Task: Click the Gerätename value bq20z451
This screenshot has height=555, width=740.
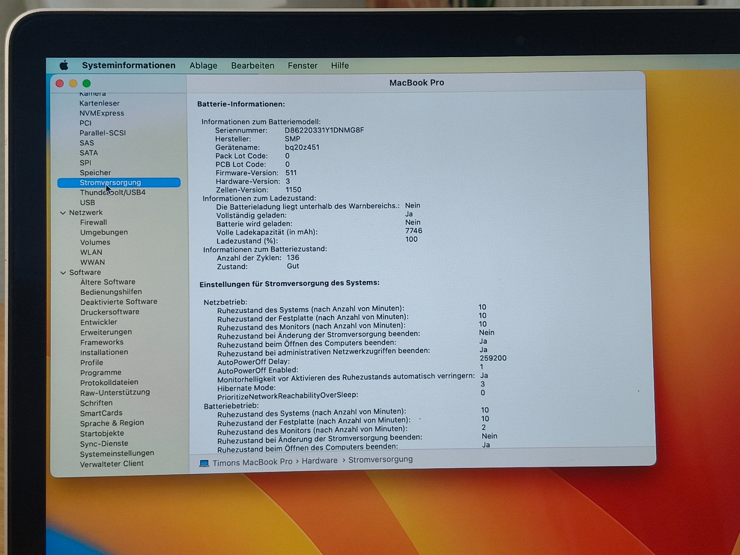Action: point(302,147)
